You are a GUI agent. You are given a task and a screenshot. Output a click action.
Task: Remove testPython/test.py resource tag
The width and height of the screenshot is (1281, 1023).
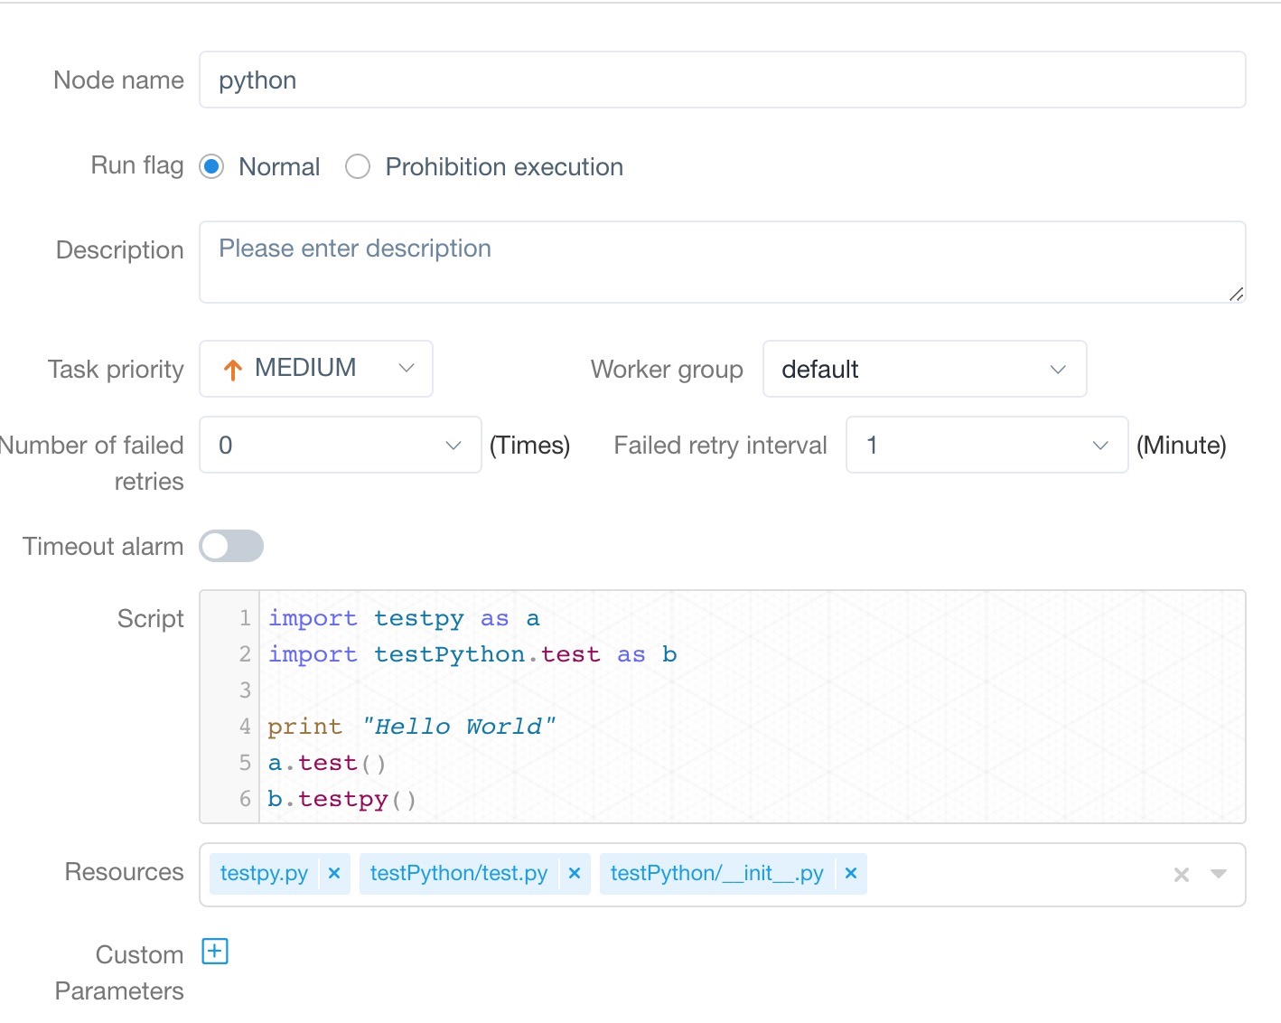574,873
